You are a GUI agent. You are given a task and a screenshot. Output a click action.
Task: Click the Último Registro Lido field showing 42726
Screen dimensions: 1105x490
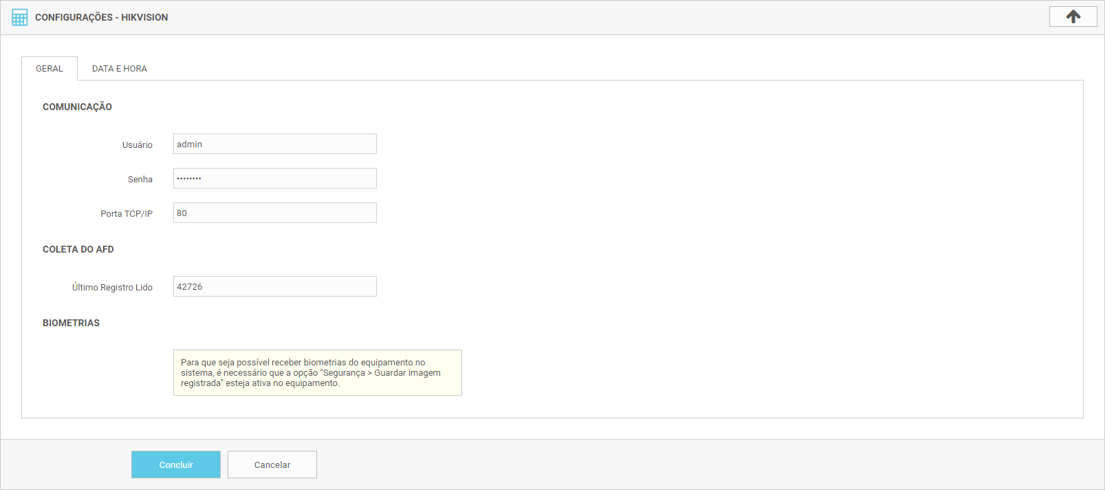(x=274, y=286)
